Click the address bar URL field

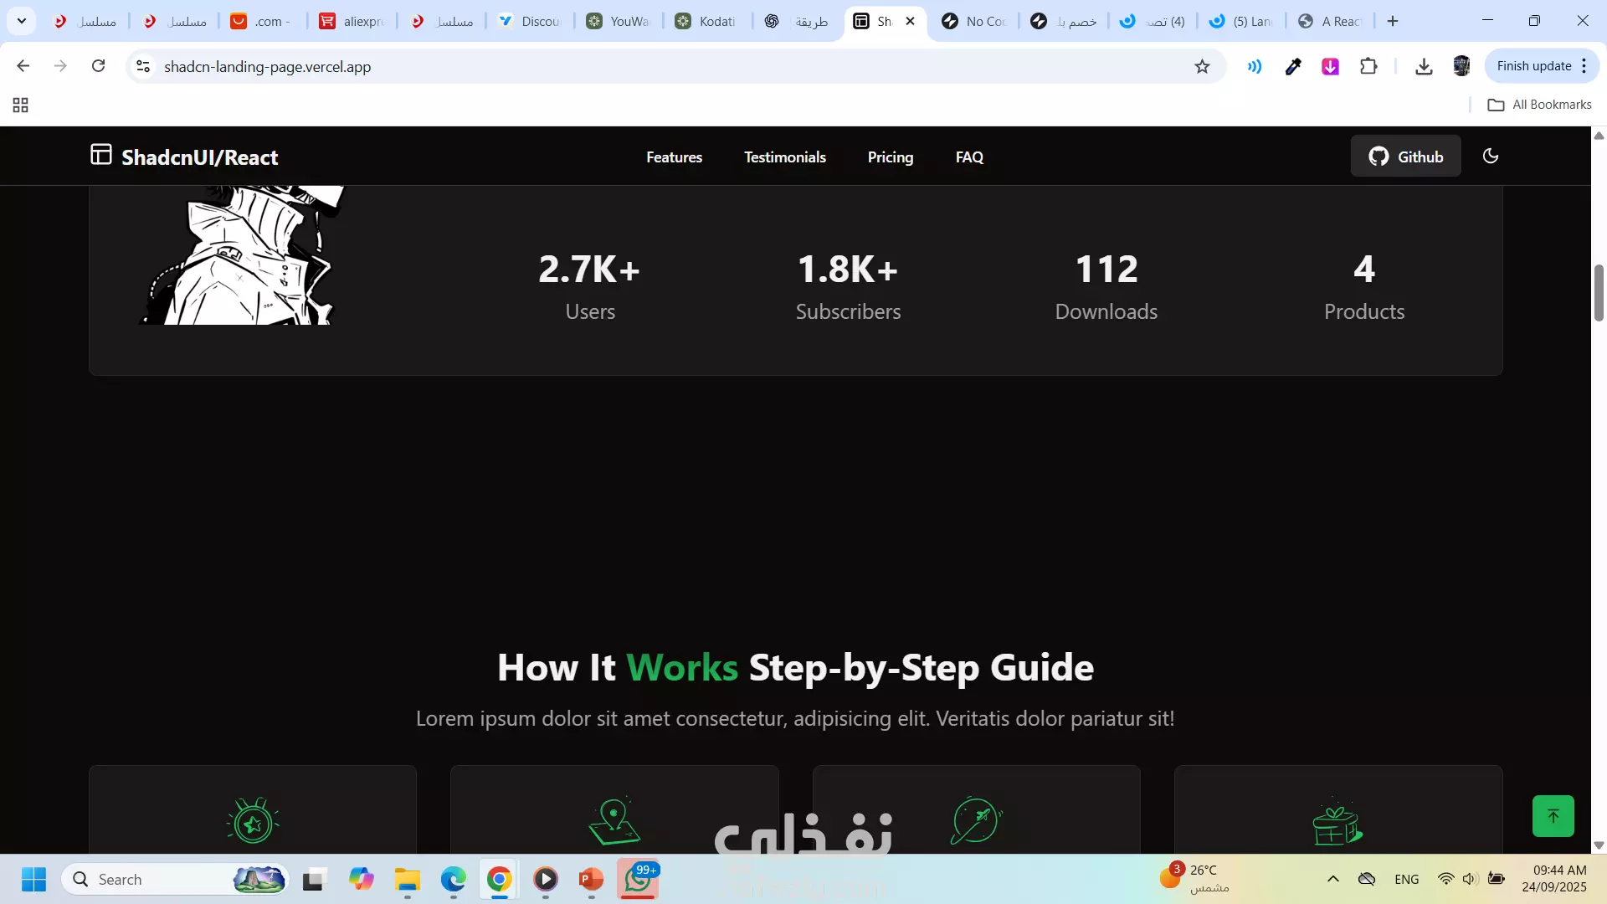(x=586, y=67)
